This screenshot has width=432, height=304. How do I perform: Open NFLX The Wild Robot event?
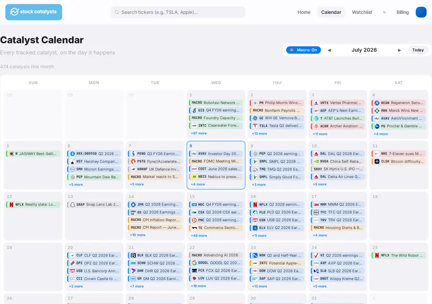click(x=399, y=255)
